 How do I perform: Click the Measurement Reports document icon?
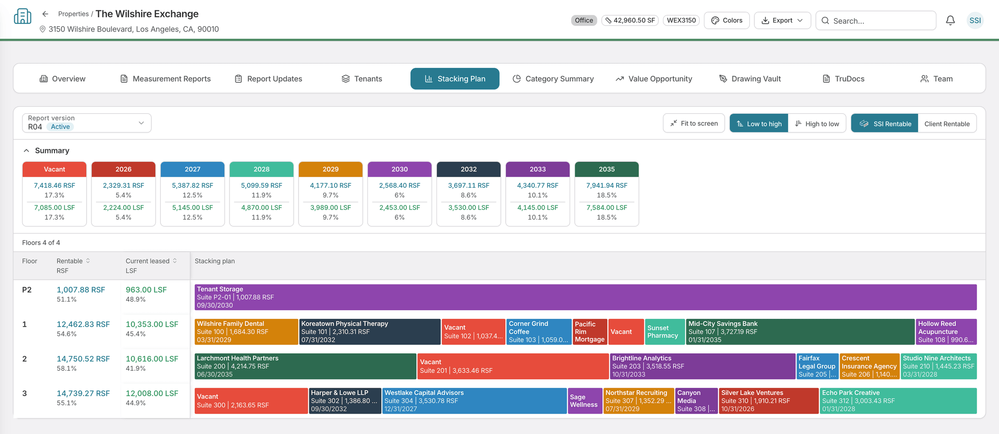[124, 79]
